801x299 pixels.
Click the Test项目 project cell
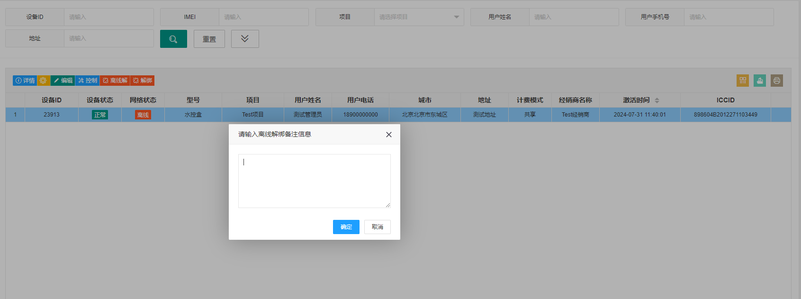tap(253, 115)
